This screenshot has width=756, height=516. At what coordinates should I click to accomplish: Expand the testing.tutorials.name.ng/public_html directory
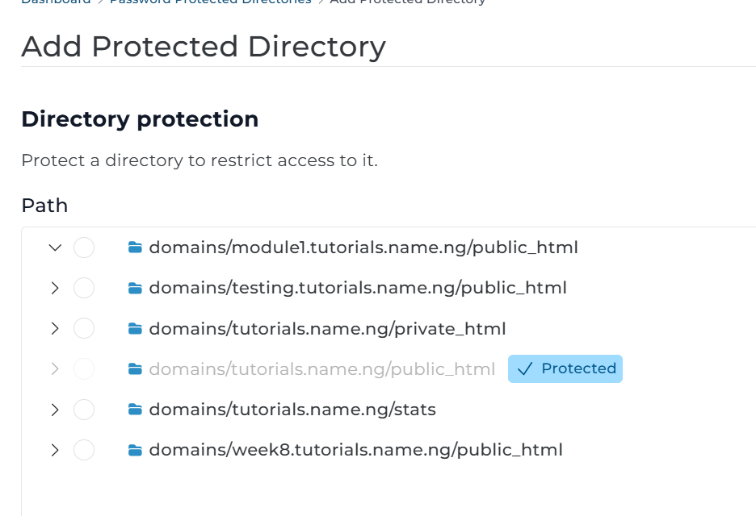(x=55, y=288)
